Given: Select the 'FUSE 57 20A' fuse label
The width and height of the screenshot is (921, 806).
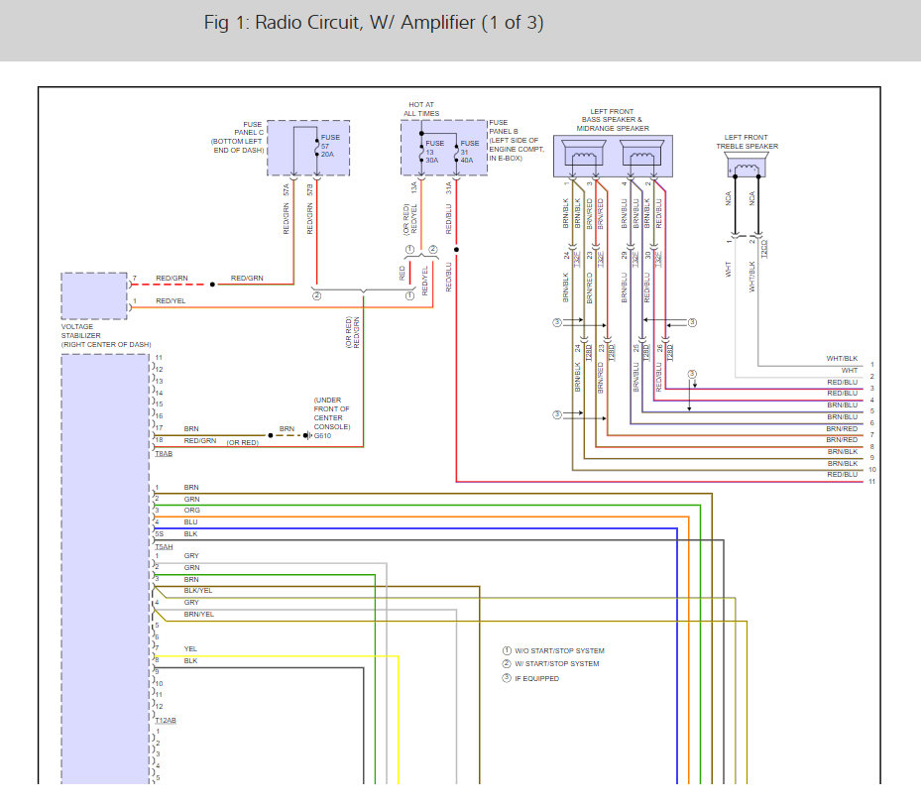Looking at the screenshot, I should pos(330,146).
